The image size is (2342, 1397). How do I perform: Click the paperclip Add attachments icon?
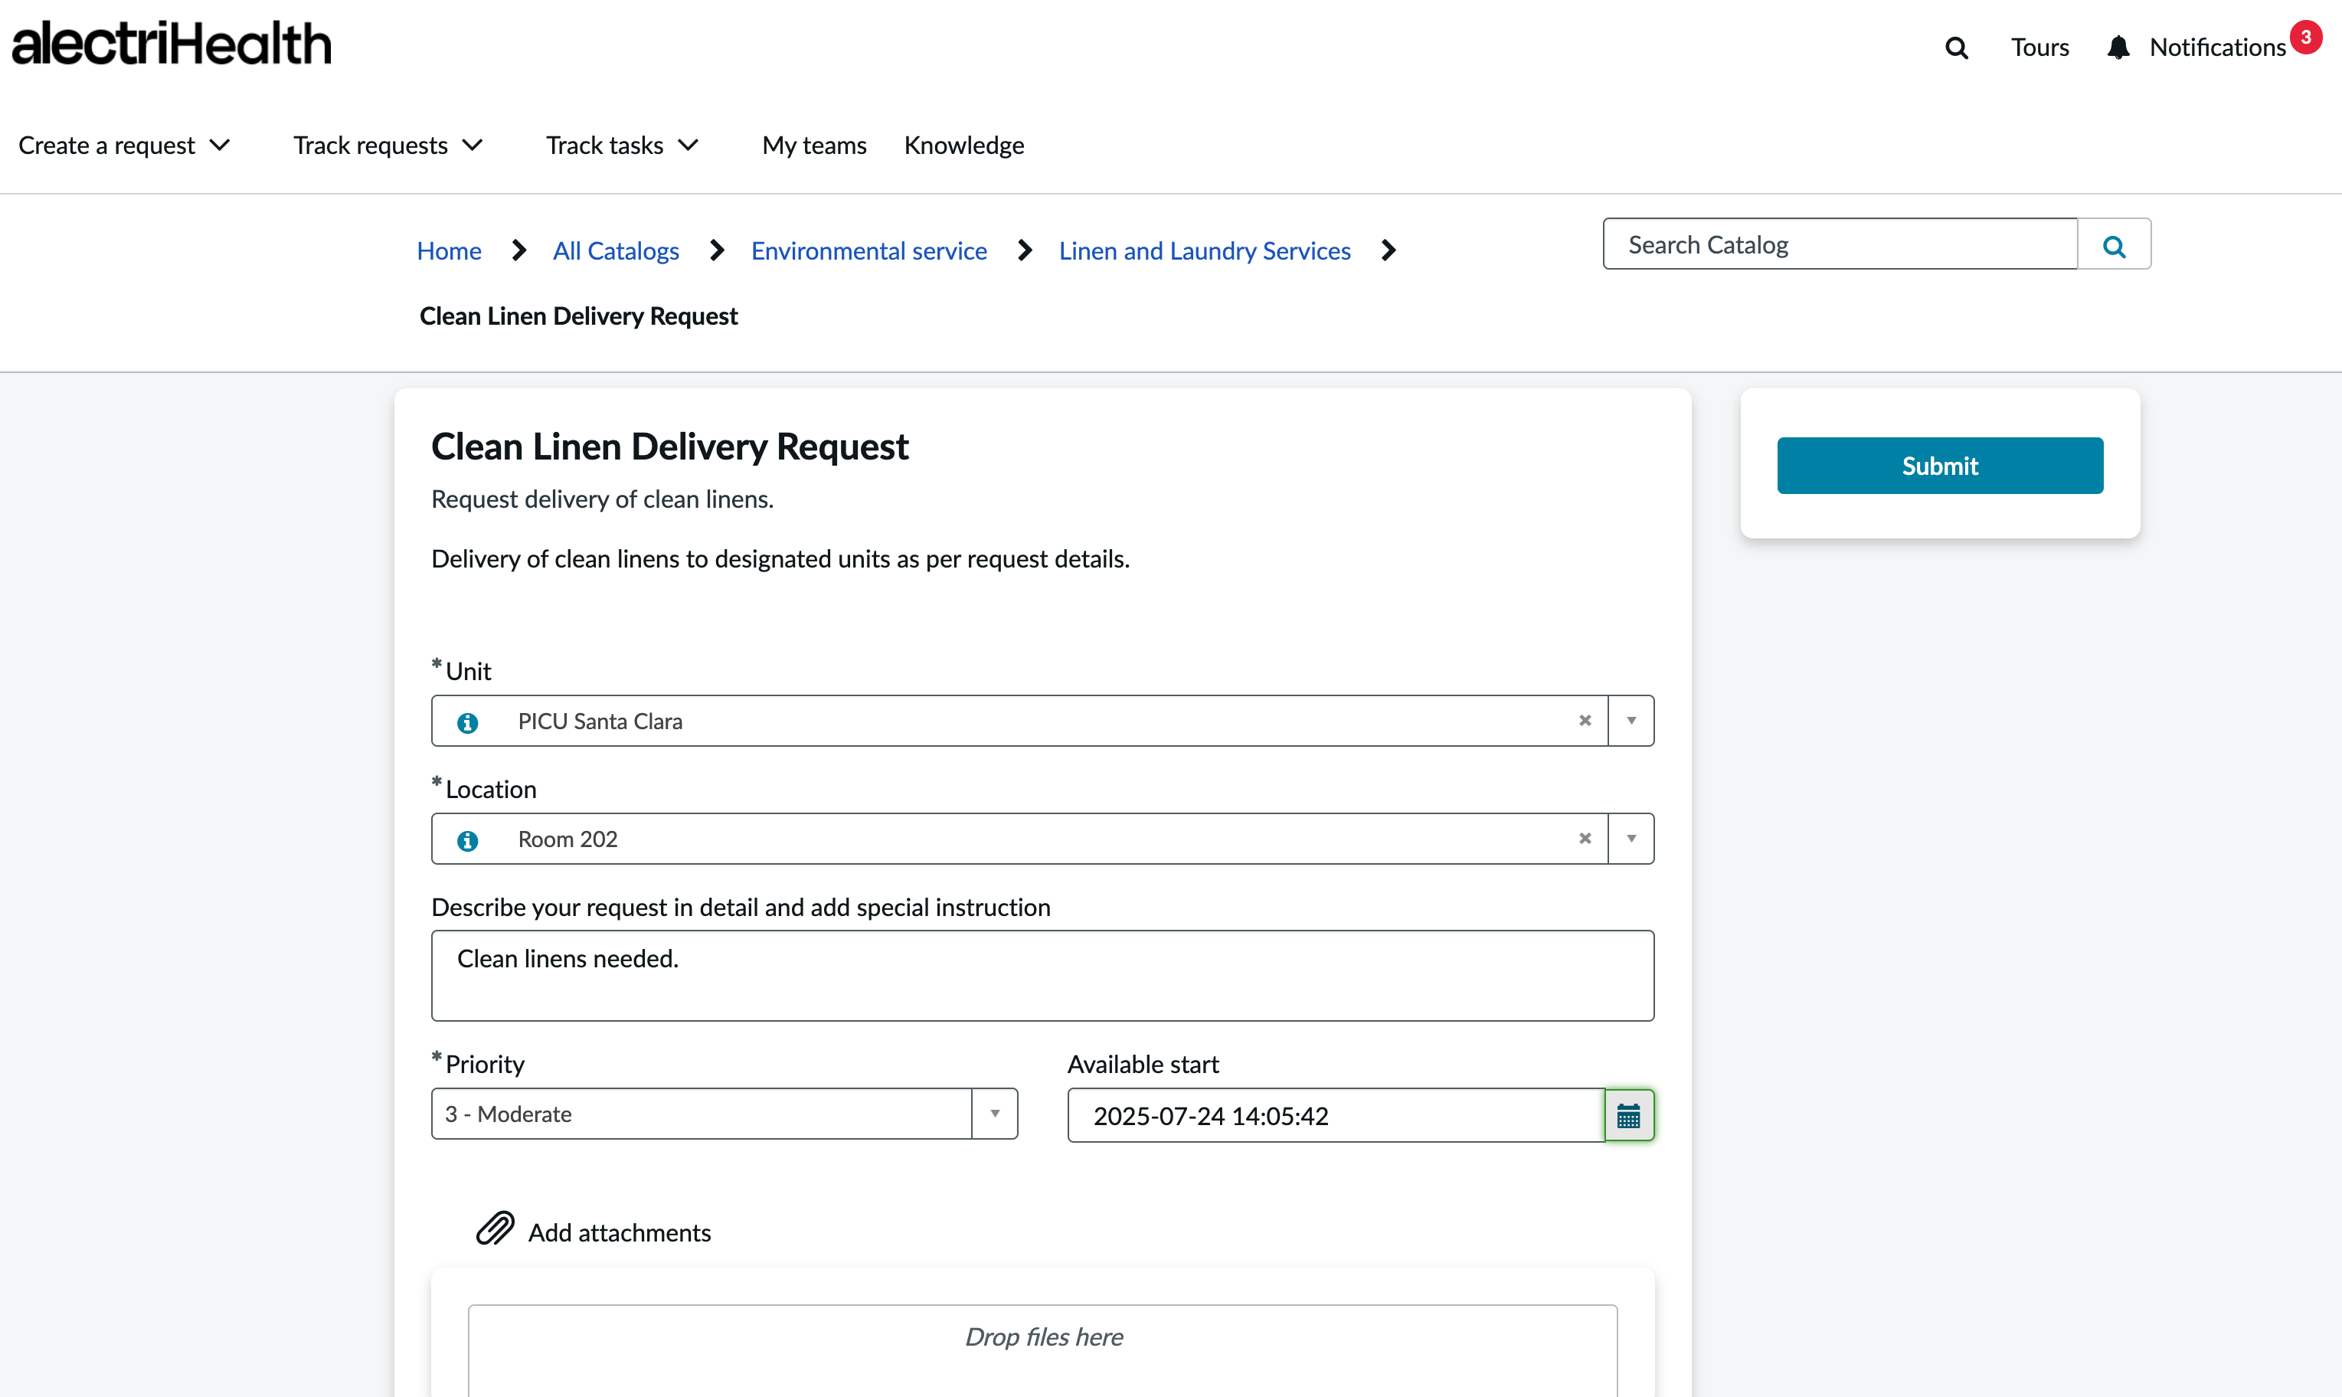496,1229
